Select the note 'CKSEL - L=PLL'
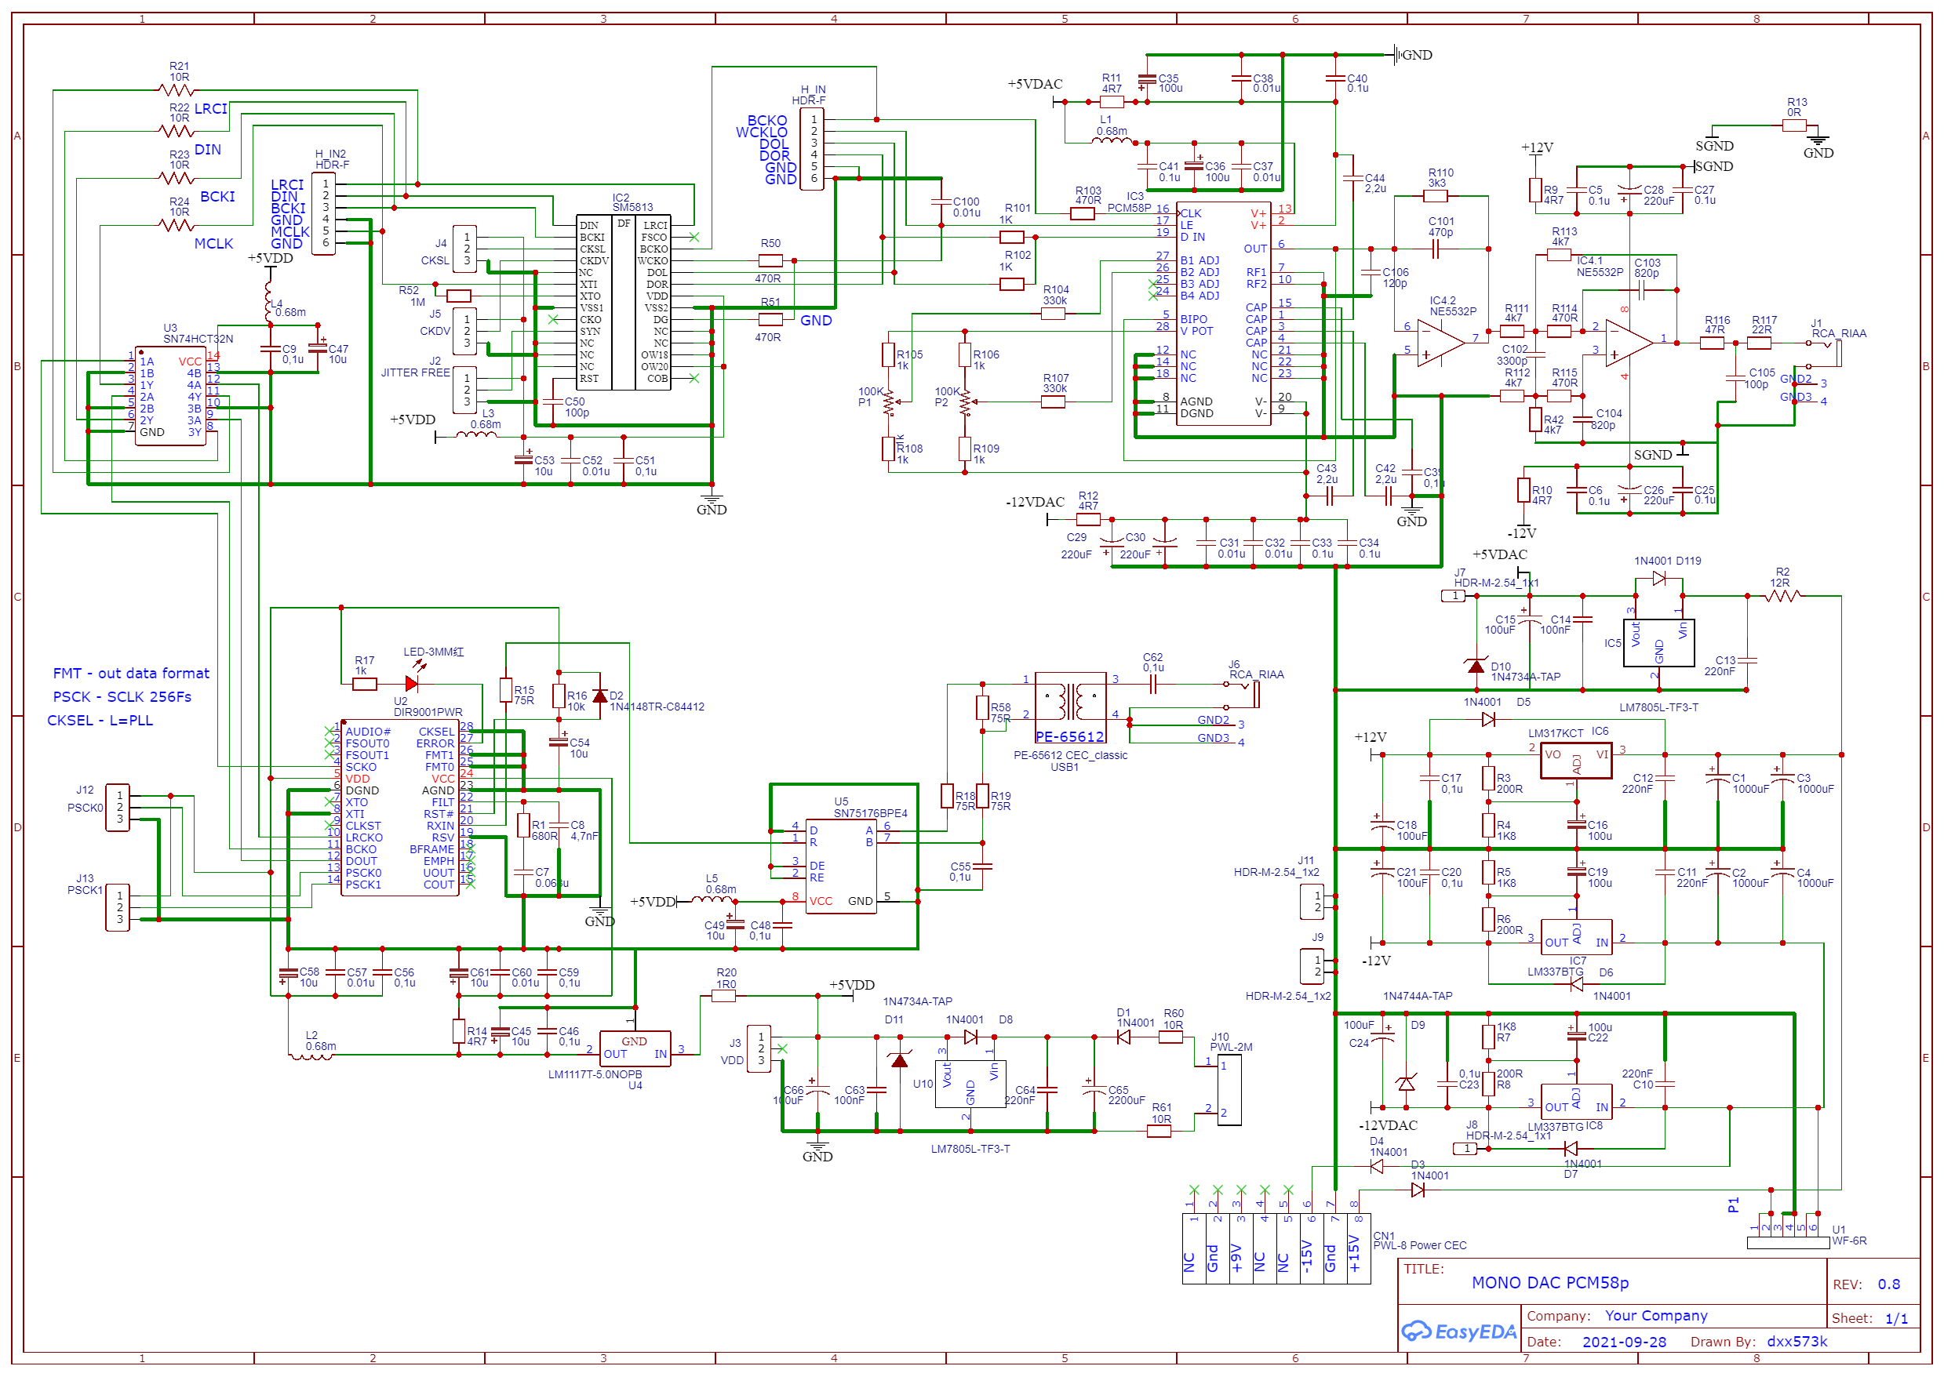The height and width of the screenshot is (1377, 1944). (100, 721)
